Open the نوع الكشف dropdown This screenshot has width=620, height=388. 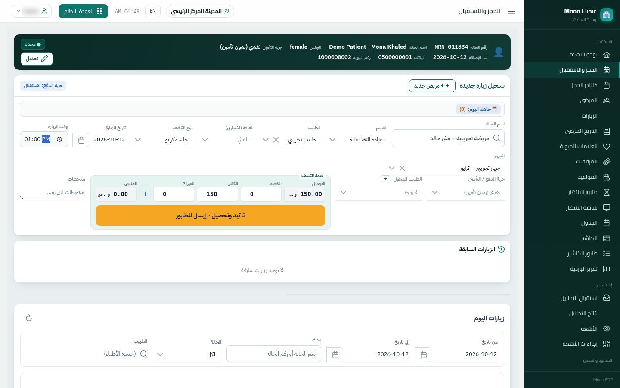point(138,140)
